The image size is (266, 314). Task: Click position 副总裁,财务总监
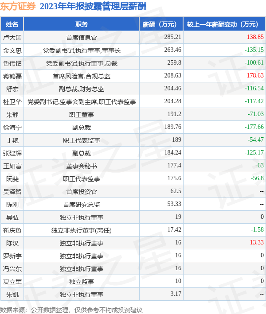point(82,89)
